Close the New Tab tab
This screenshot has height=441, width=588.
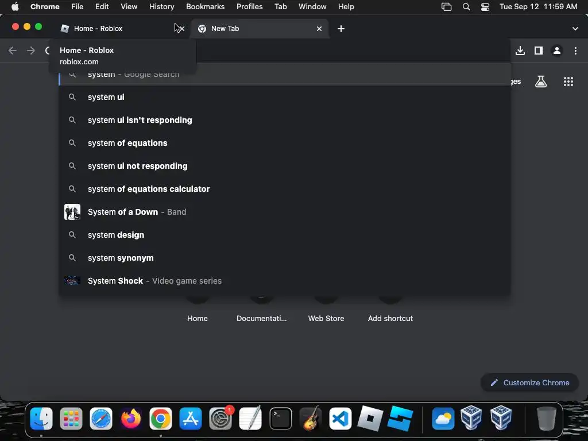point(319,29)
